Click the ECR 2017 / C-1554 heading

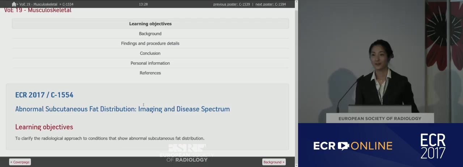44,95
